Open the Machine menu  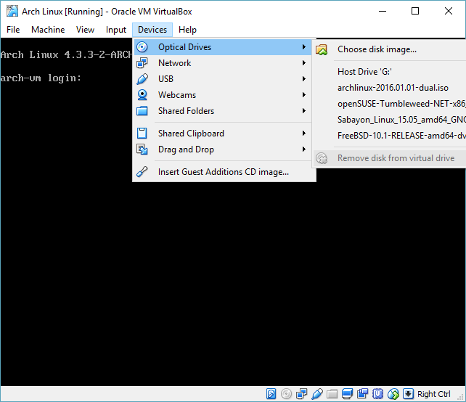coord(48,30)
